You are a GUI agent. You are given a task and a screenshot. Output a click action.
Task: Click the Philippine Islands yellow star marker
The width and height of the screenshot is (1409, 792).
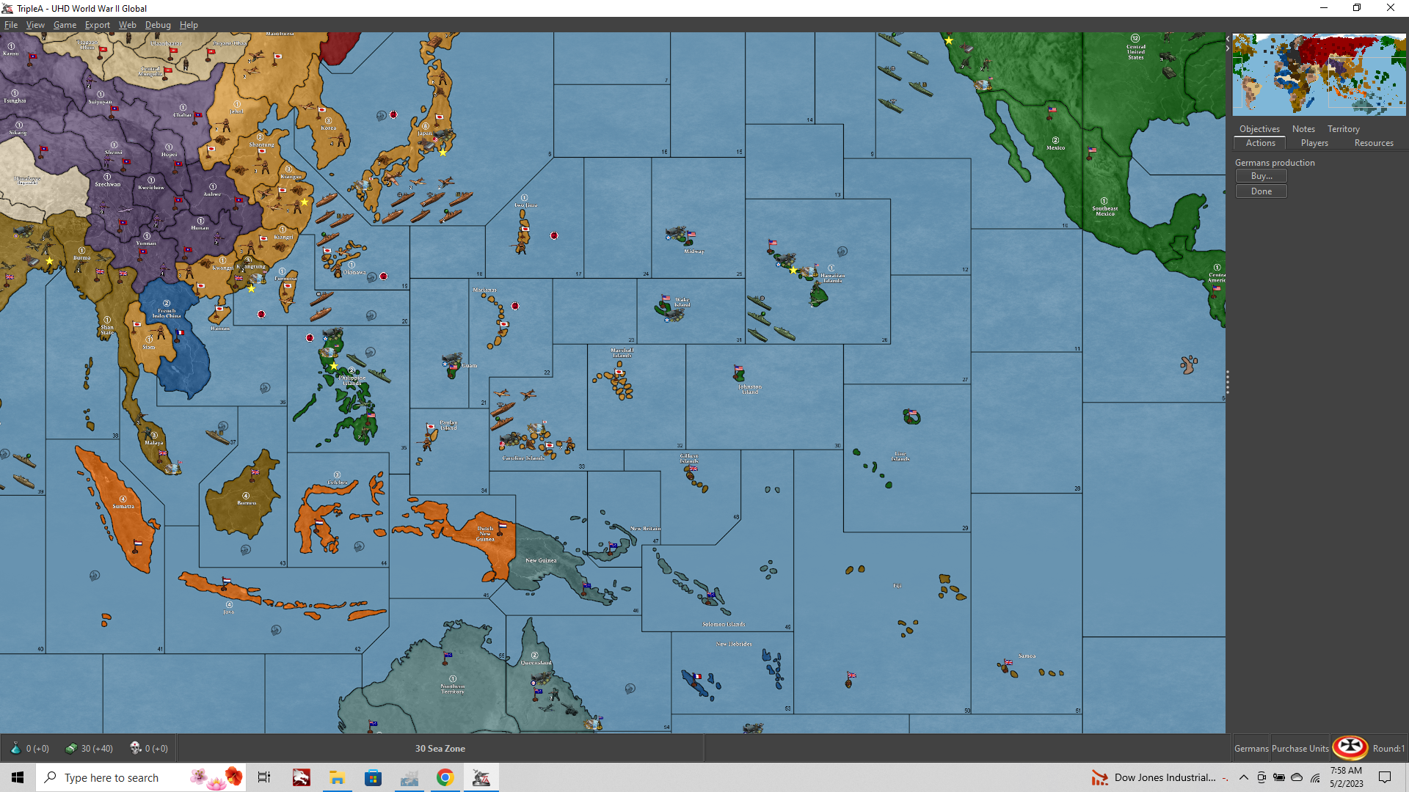tap(334, 365)
